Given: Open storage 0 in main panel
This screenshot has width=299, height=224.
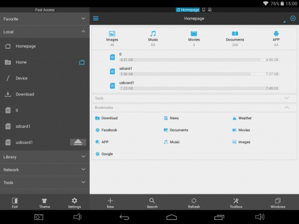Looking at the screenshot, I should (194, 57).
